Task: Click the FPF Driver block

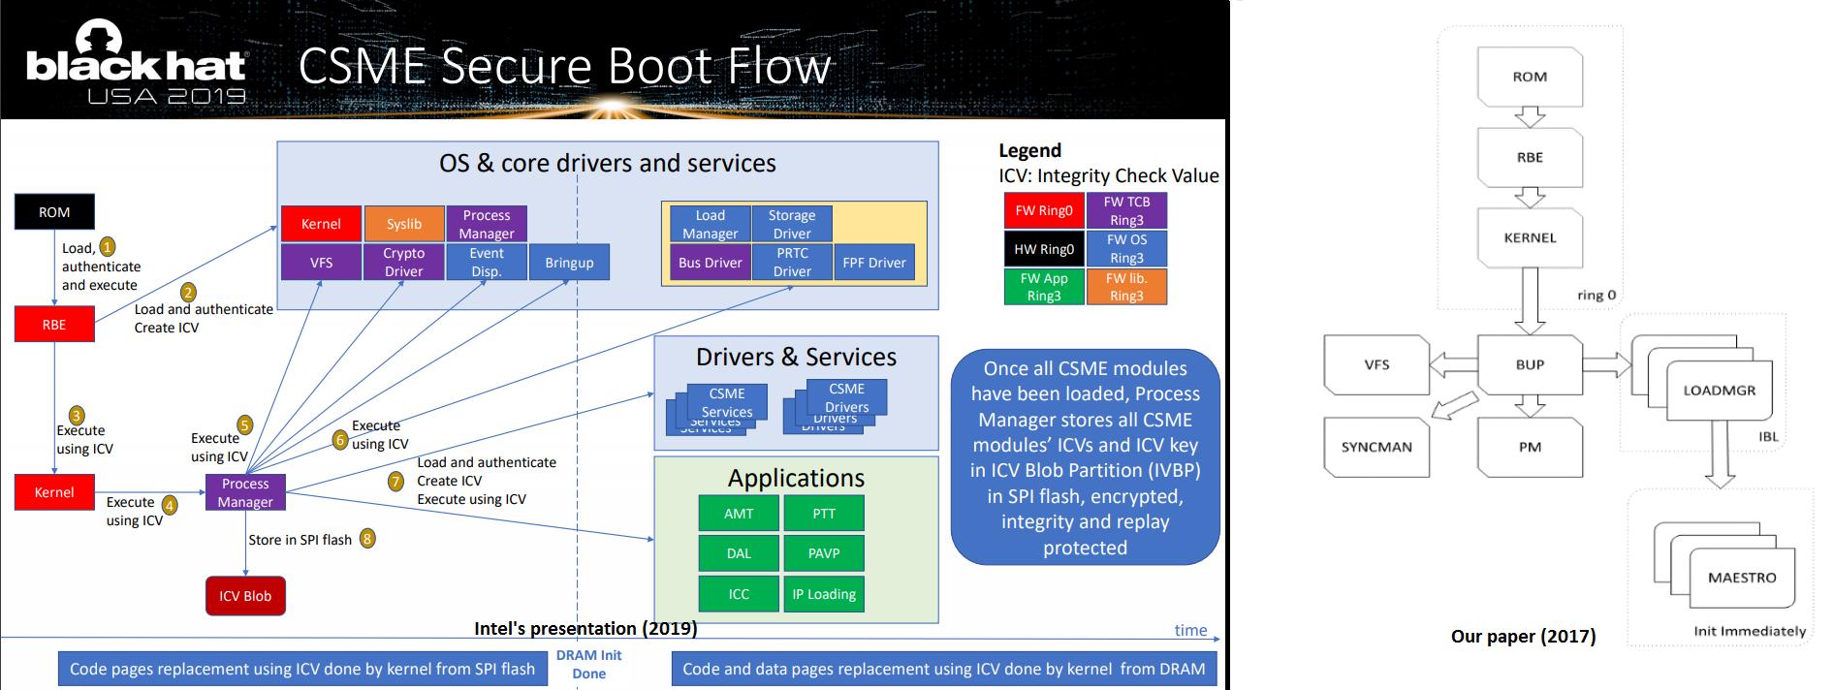Action: 874,263
